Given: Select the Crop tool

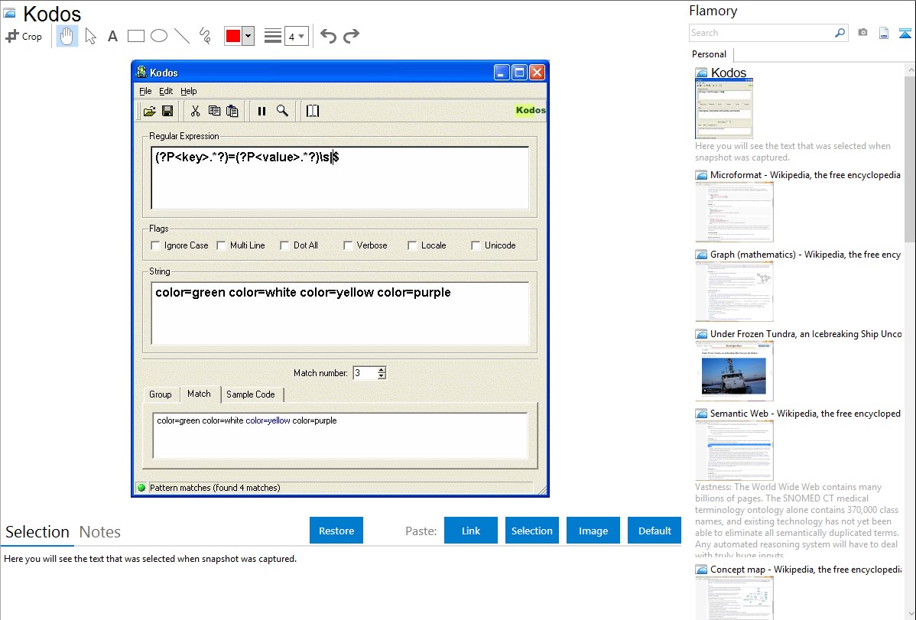Looking at the screenshot, I should click(x=24, y=36).
